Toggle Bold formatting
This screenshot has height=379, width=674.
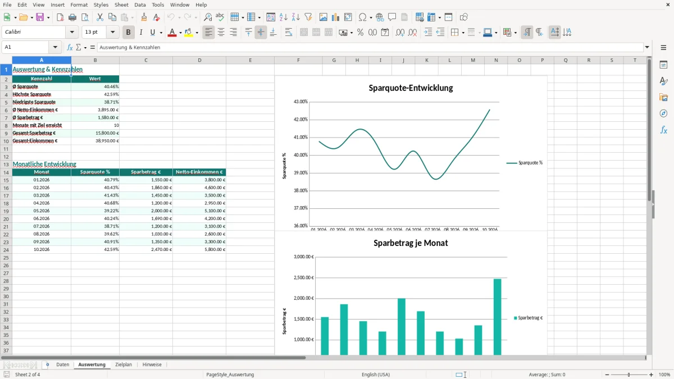click(128, 33)
